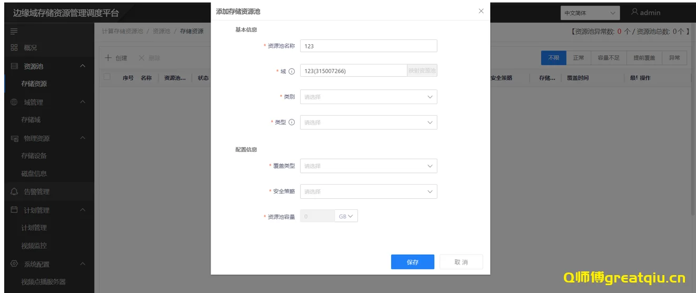Click the info icon next to 域
The width and height of the screenshot is (696, 293).
[292, 72]
